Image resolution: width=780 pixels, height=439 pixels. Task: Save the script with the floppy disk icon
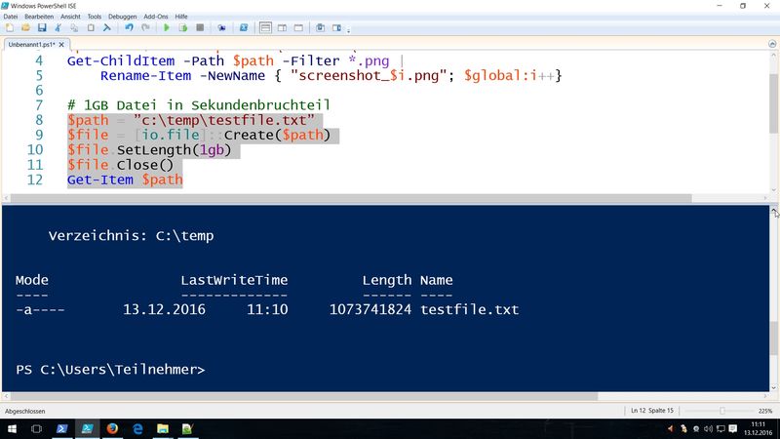(x=42, y=28)
